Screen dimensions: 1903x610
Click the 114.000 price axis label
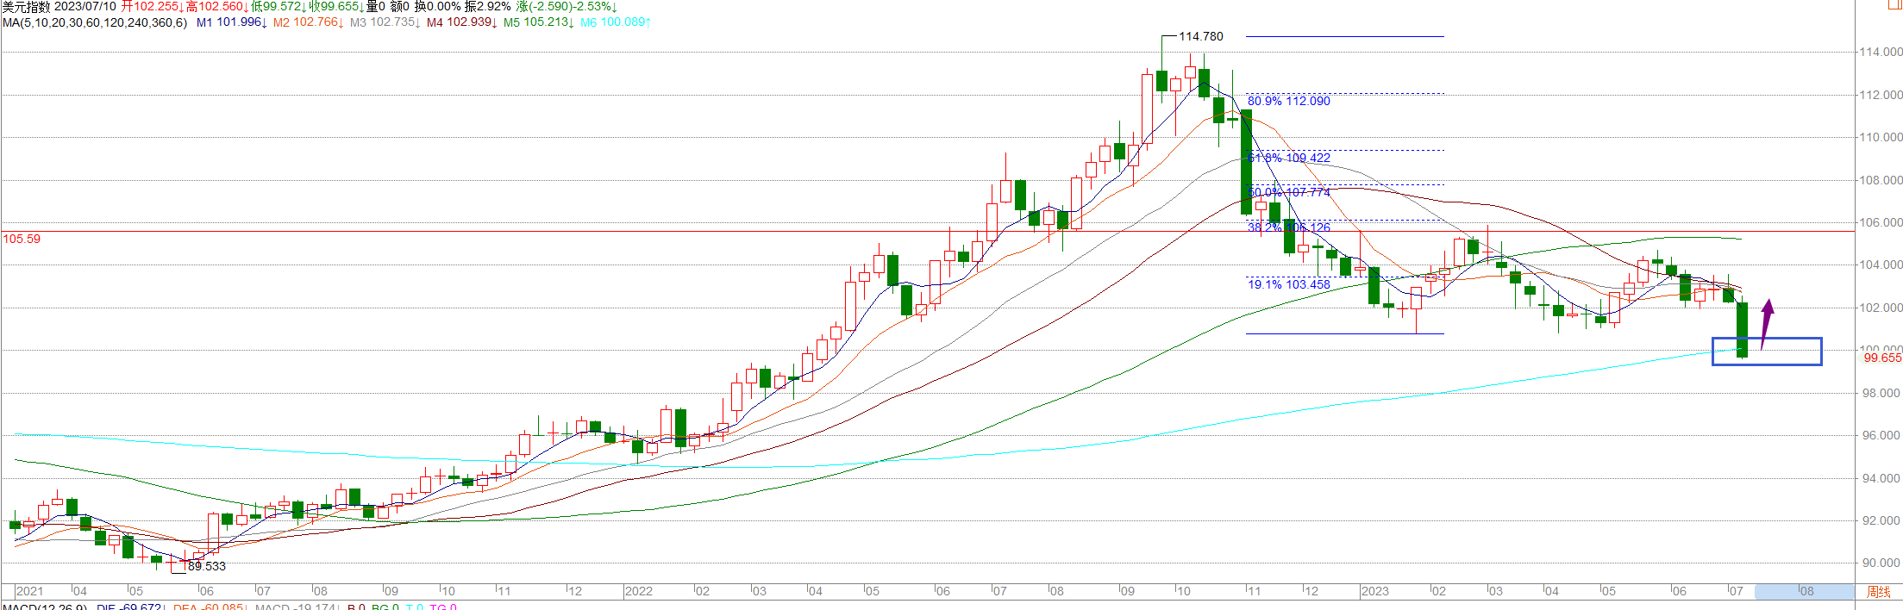pyautogui.click(x=1881, y=53)
